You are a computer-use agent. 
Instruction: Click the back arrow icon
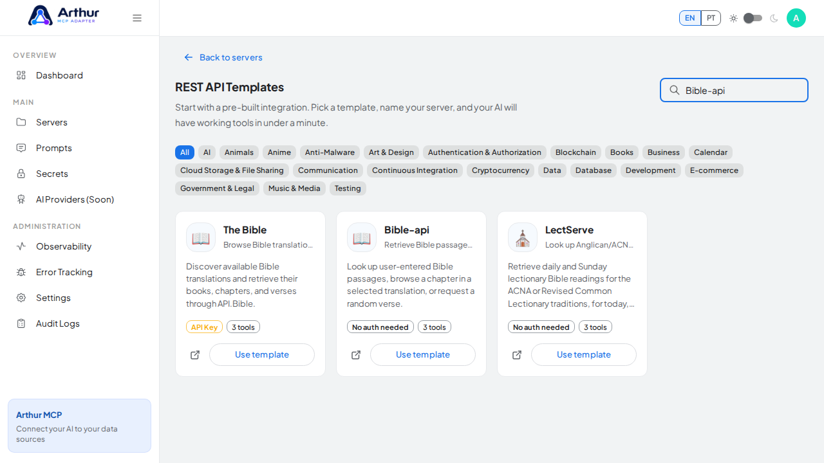click(189, 57)
